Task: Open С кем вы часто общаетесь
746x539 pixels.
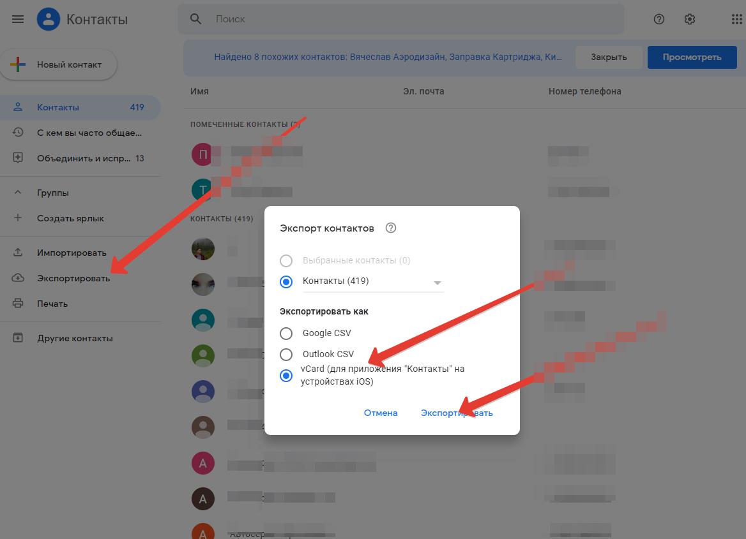Action: (x=80, y=133)
